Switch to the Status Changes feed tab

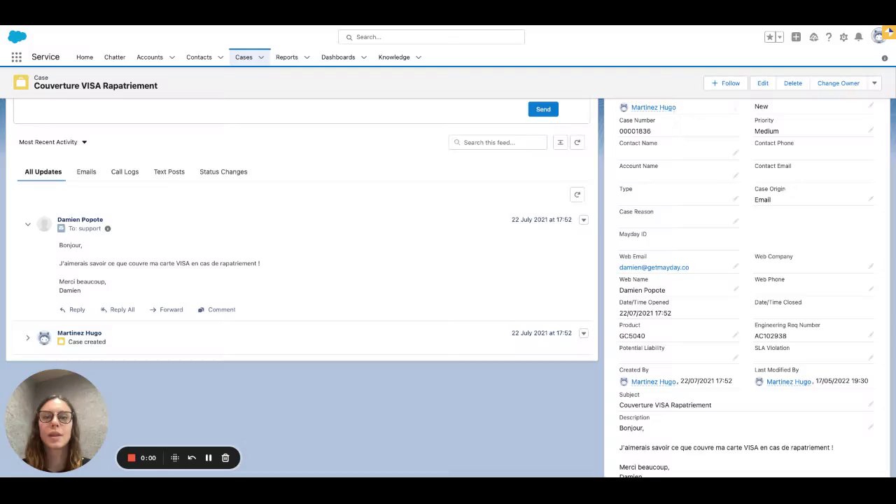tap(223, 171)
